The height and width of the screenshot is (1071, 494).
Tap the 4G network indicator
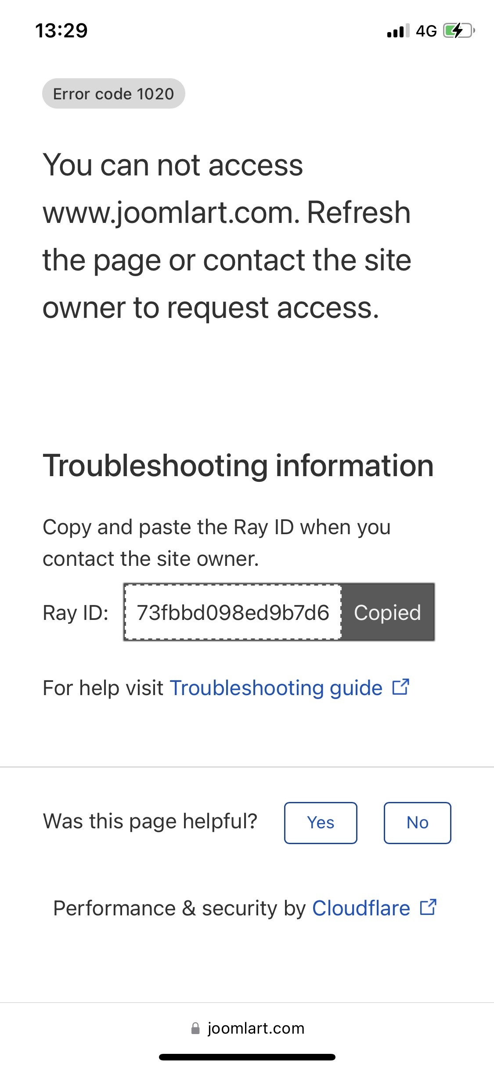tap(426, 31)
